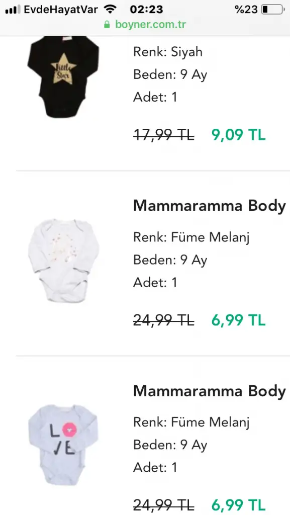Tap the Wi-Fi status icon
Viewport: 290px width, 515px height.
click(x=110, y=9)
